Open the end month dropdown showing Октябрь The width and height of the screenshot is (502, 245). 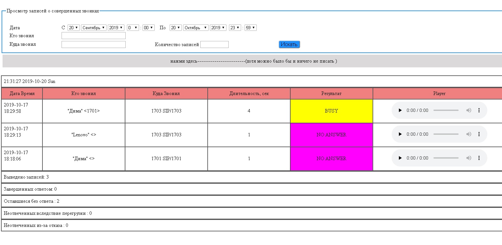[196, 28]
